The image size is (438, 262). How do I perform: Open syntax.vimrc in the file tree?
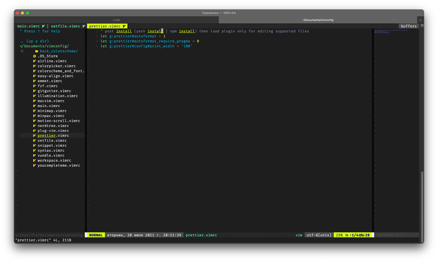(x=51, y=150)
